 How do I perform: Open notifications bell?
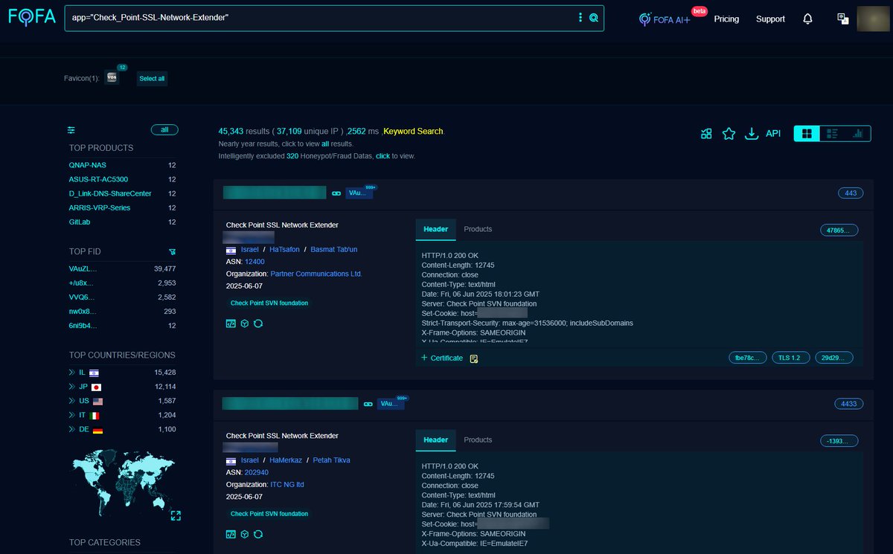[x=807, y=19]
